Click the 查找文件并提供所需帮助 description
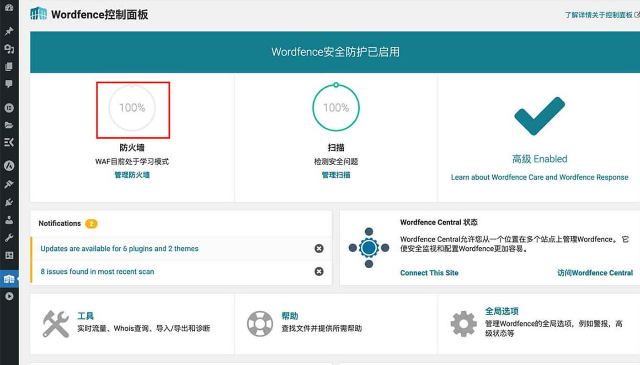The height and width of the screenshot is (365, 640). (321, 328)
